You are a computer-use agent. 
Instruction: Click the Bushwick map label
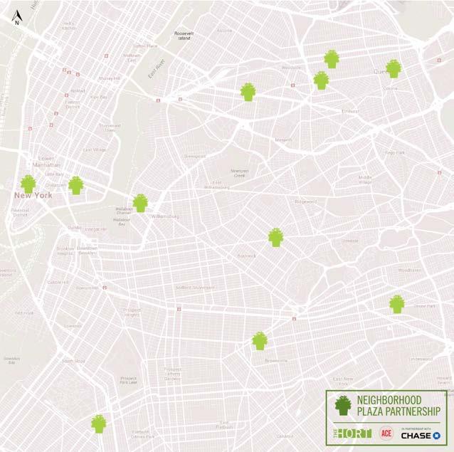(247, 256)
